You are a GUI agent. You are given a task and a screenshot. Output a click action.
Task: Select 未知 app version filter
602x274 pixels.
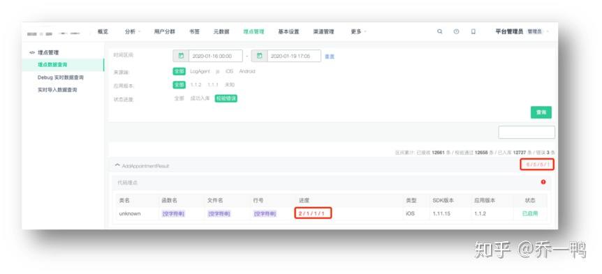[x=230, y=84]
